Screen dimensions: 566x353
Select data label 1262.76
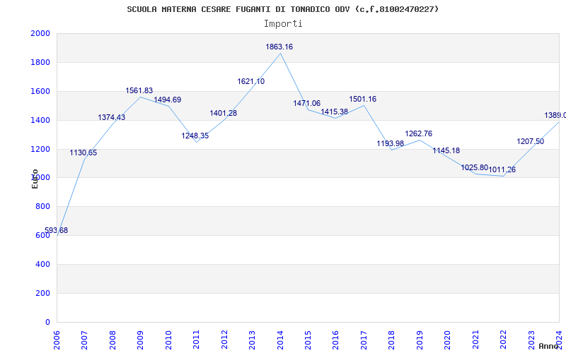coord(419,133)
